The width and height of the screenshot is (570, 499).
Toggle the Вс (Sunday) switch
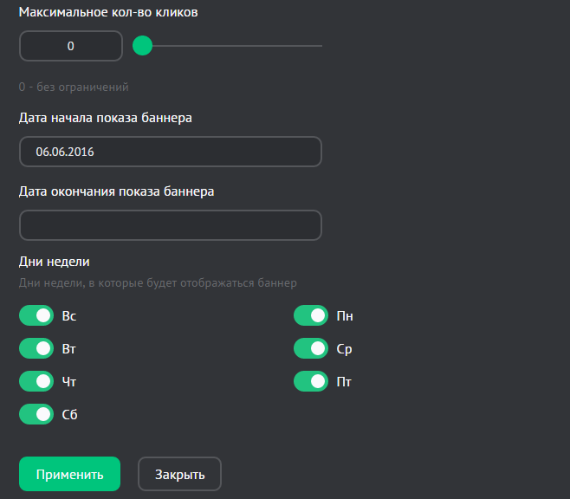36,315
